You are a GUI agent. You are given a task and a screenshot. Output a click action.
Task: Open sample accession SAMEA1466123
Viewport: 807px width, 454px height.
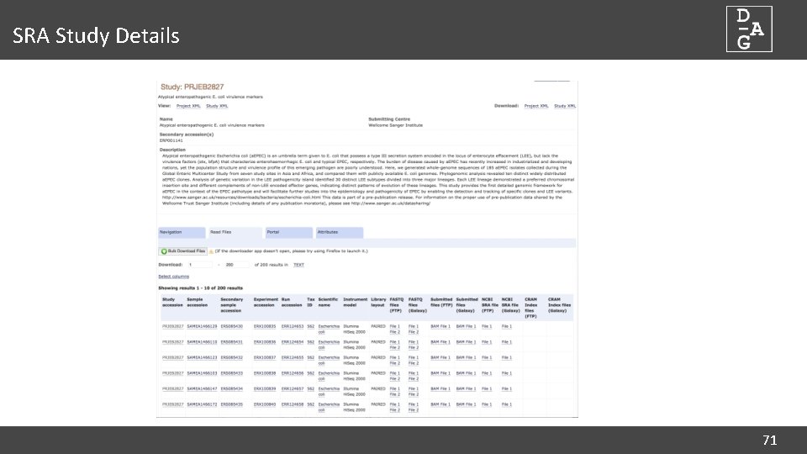click(202, 358)
